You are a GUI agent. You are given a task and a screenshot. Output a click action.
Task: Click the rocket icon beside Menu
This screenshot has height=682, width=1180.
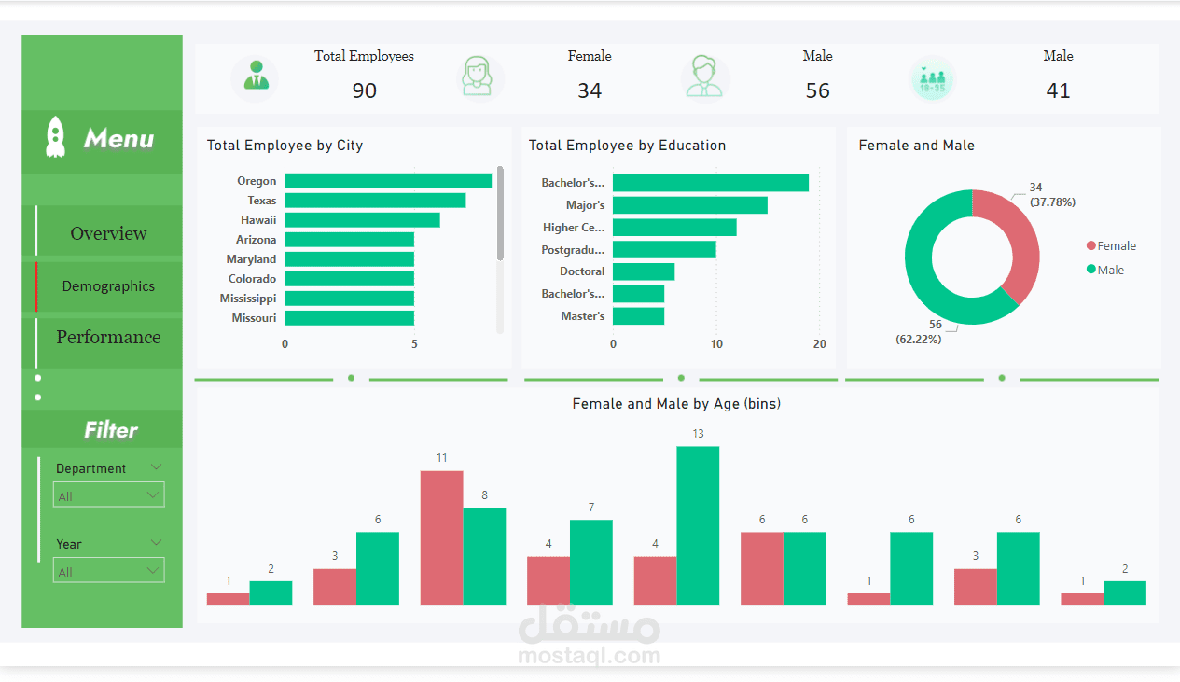coord(56,137)
